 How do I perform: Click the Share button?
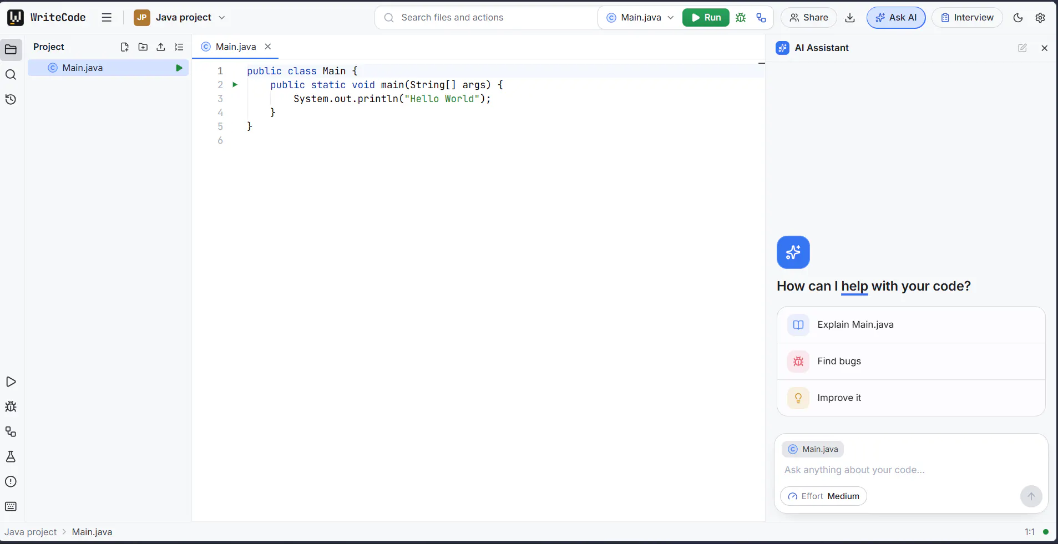point(809,18)
